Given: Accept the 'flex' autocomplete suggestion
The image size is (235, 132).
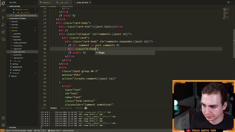Looking at the screenshot, I should (125, 53).
